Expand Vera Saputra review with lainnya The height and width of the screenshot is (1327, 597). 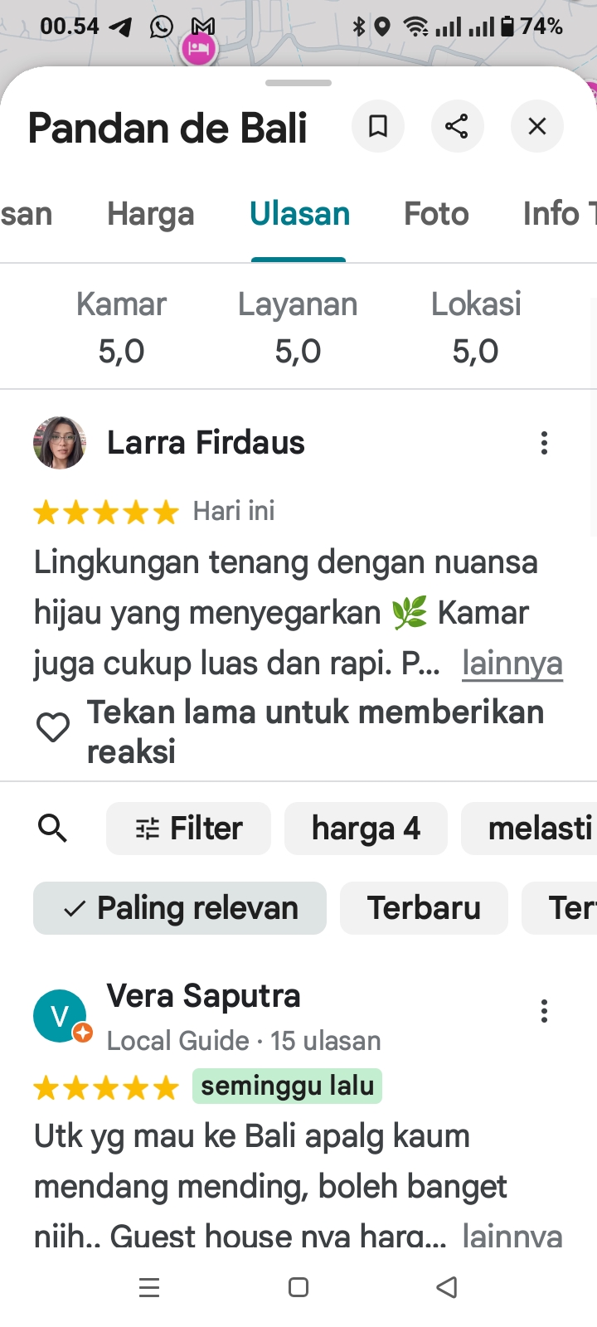tap(512, 1236)
